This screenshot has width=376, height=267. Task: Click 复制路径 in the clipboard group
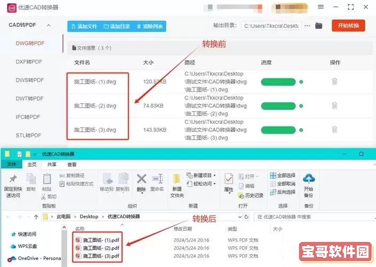tap(72, 176)
